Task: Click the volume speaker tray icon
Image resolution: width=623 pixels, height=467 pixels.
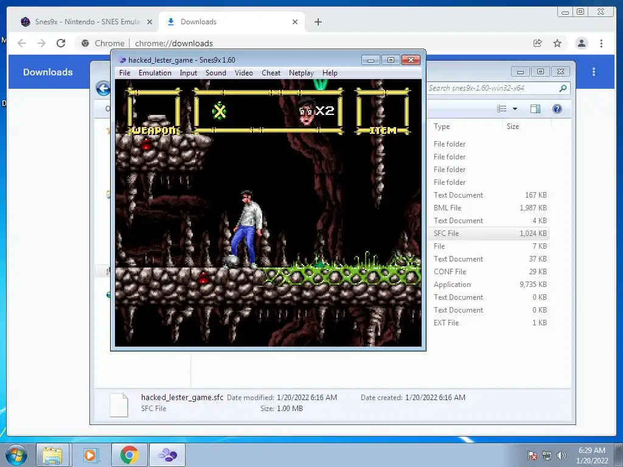Action: coord(561,455)
